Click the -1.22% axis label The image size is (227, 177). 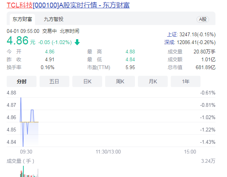(x=208, y=130)
